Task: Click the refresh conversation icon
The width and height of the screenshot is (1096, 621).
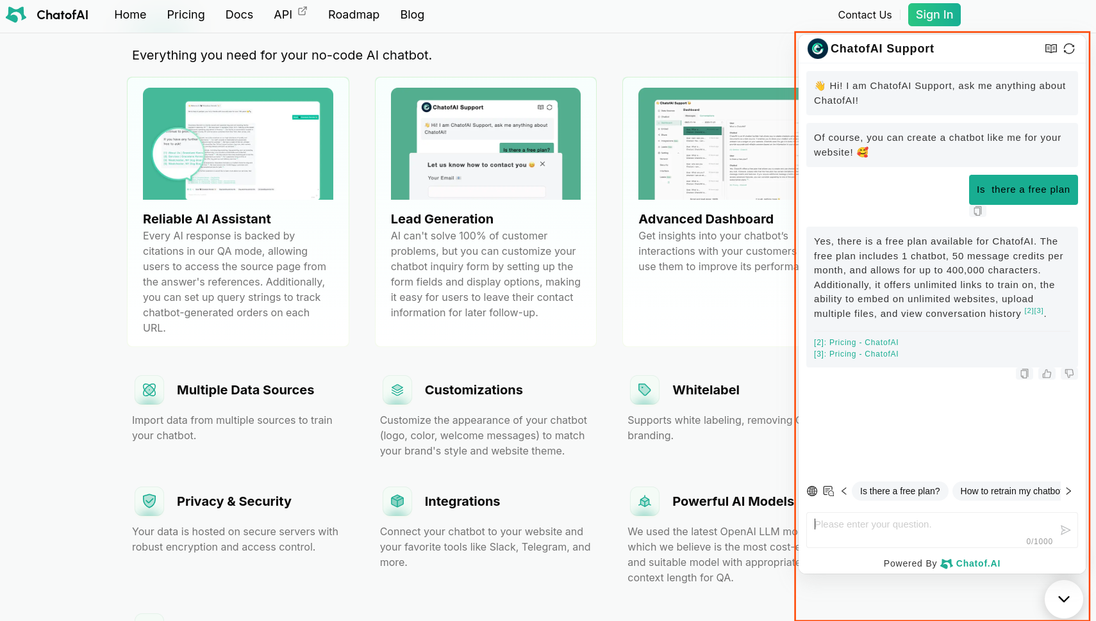Action: [x=1069, y=49]
